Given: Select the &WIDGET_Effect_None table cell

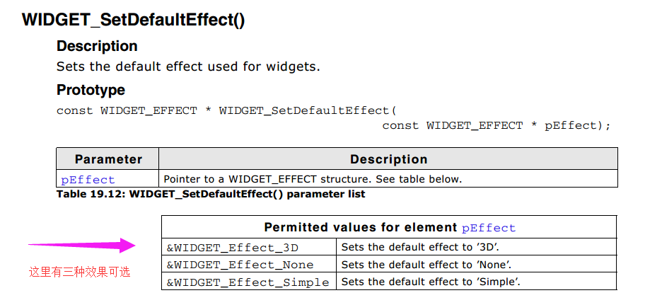Looking at the screenshot, I should pyautogui.click(x=249, y=264).
